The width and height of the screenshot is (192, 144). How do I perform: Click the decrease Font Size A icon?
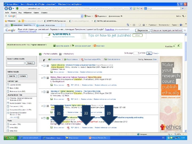click(174, 46)
